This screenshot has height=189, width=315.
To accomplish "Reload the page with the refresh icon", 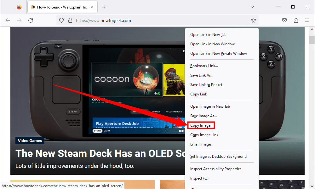I will (31, 20).
